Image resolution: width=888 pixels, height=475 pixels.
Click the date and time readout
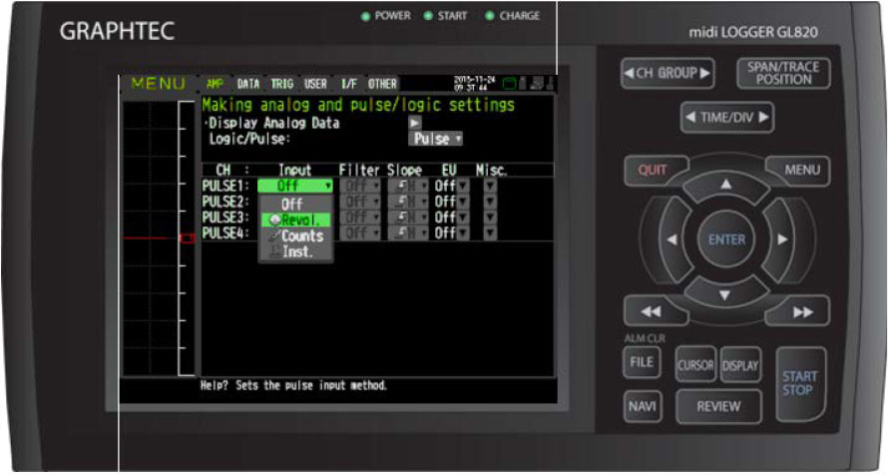[x=475, y=84]
